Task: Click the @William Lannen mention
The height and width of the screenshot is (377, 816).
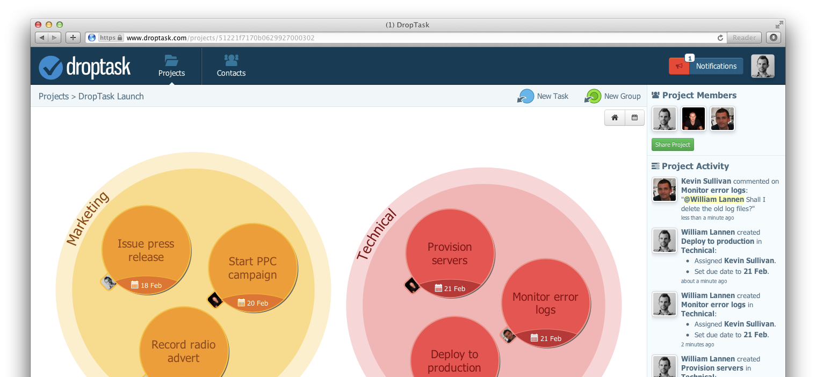Action: [x=713, y=199]
